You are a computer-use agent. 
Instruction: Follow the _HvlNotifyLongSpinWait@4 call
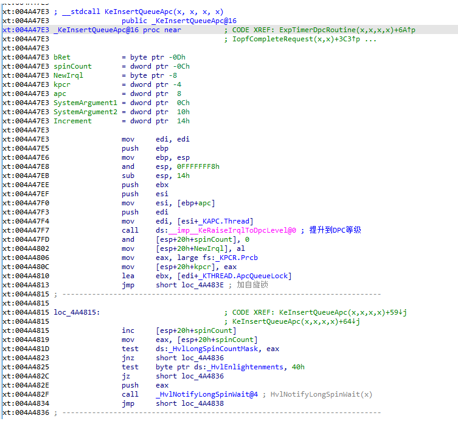207,394
